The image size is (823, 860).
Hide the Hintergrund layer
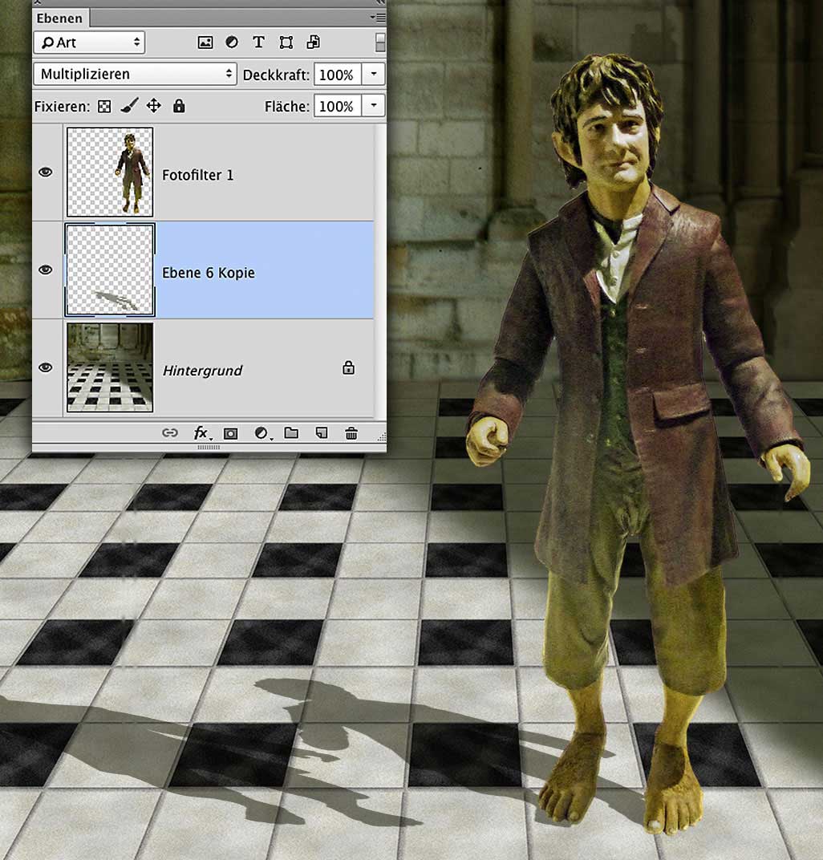pos(46,367)
